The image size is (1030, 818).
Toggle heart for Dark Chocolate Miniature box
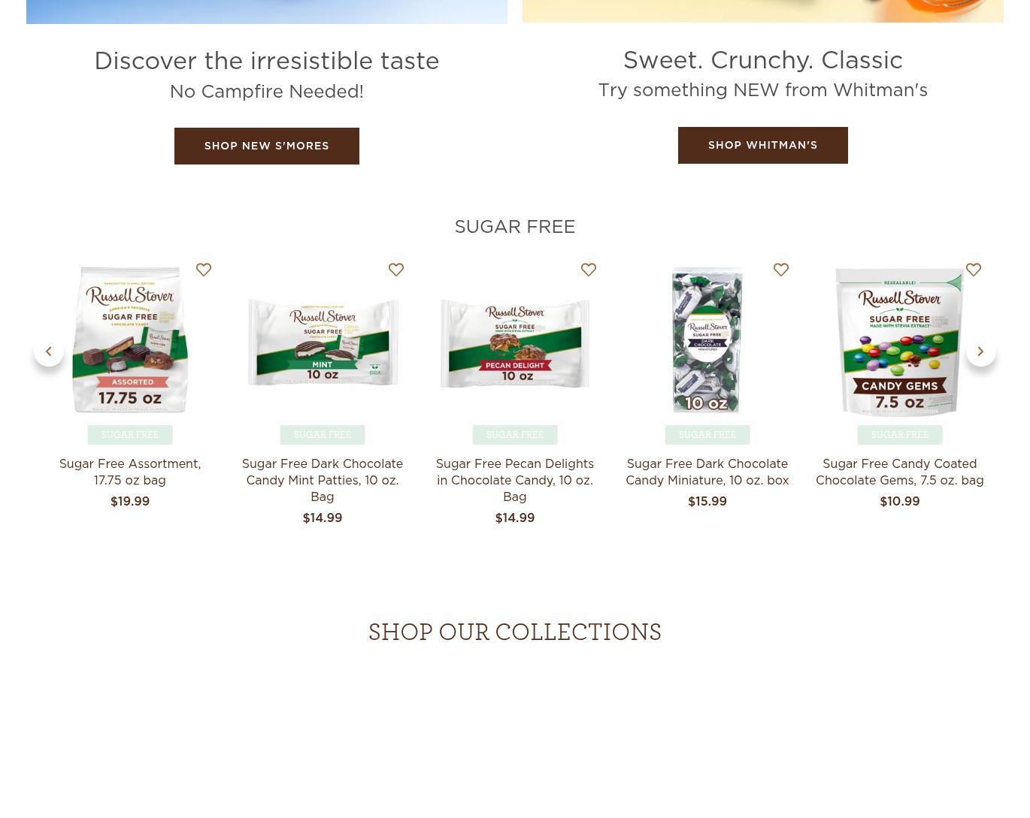coord(781,270)
